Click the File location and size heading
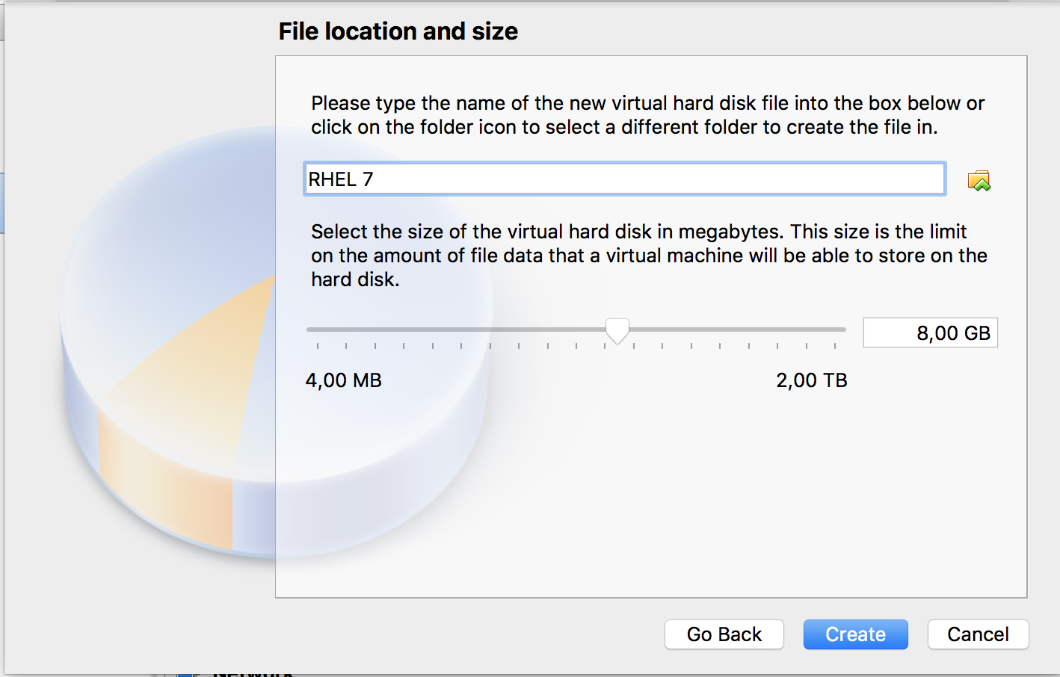The image size is (1060, 677). [398, 31]
